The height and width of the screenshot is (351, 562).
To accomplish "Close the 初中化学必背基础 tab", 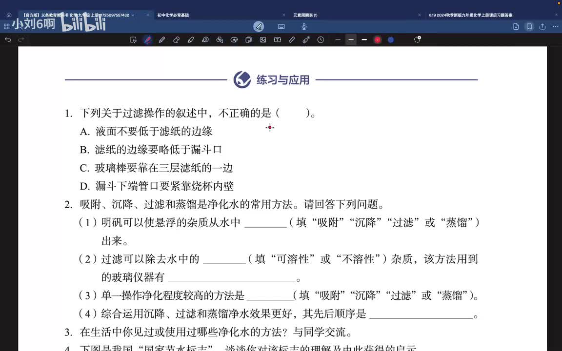I will tap(283, 15).
